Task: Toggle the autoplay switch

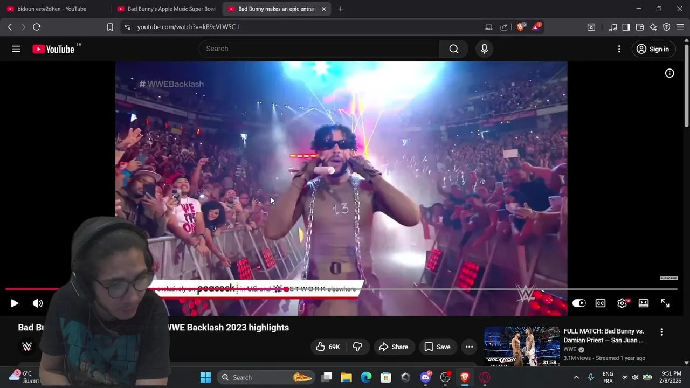Action: point(579,303)
